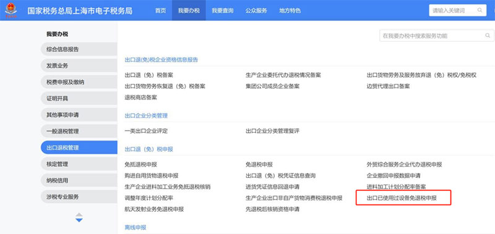The width and height of the screenshot is (495, 234).
Task: Click the 我要办税 sidebar heading
Action: [57, 34]
